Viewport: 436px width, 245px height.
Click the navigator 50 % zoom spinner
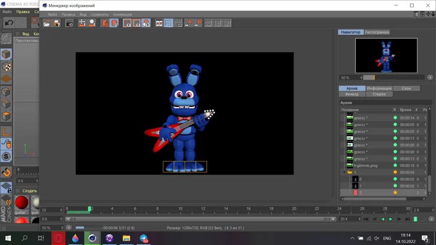point(361,78)
